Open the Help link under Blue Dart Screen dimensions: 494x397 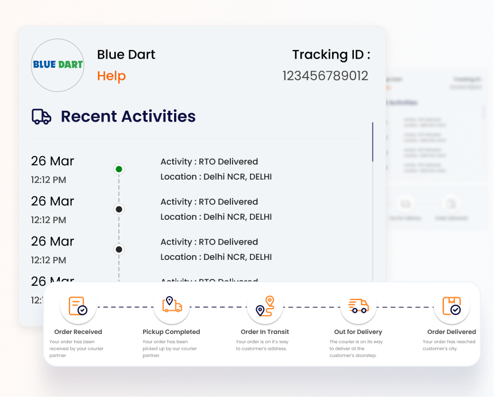click(111, 76)
